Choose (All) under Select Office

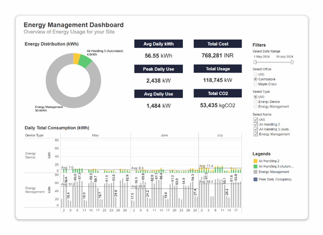coord(256,74)
